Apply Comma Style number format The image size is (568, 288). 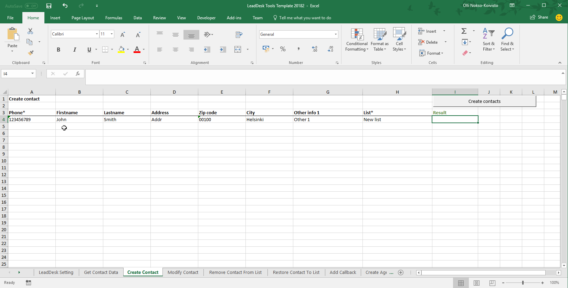298,49
